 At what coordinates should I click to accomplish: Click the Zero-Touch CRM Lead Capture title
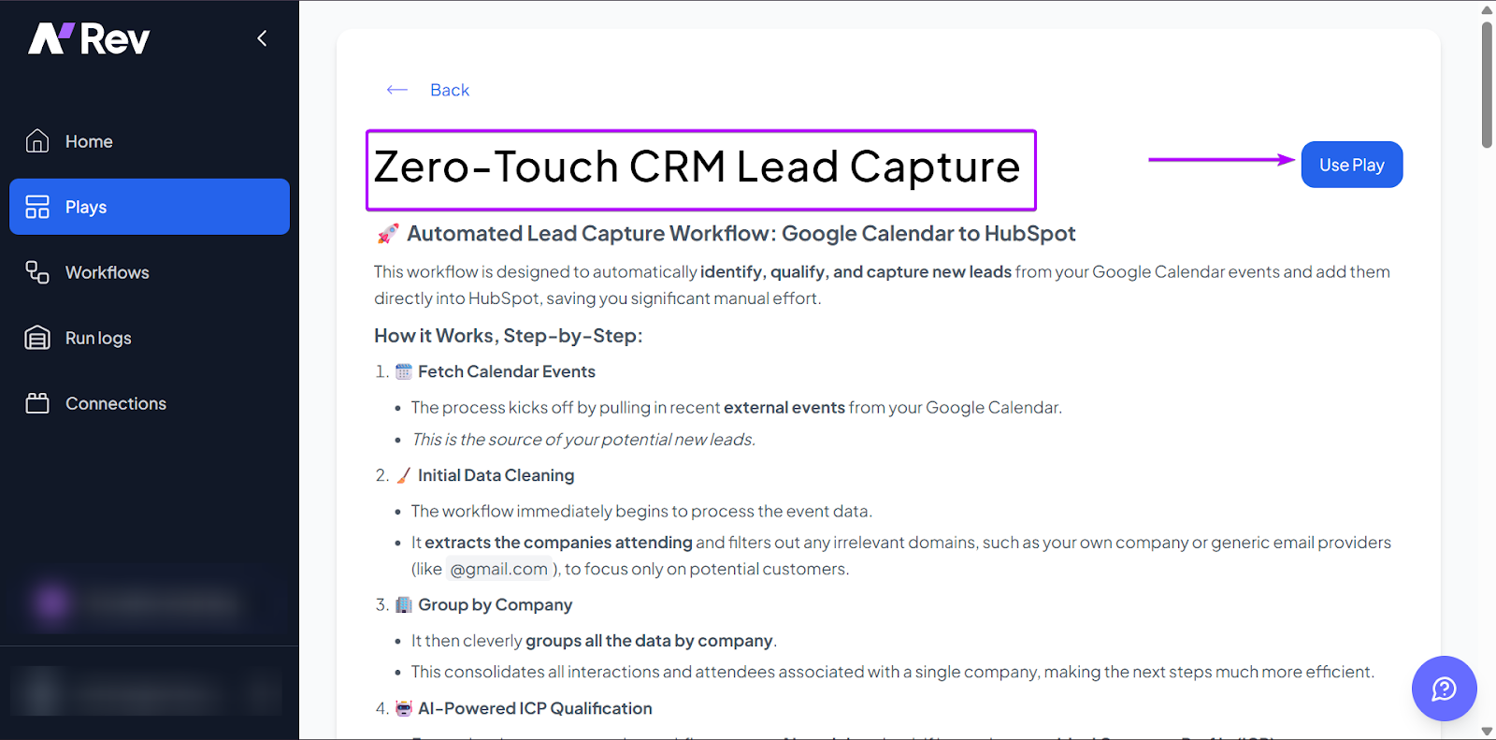point(698,167)
